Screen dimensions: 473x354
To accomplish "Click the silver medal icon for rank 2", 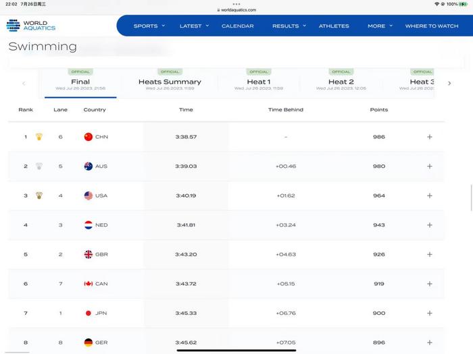I will 39,167.
